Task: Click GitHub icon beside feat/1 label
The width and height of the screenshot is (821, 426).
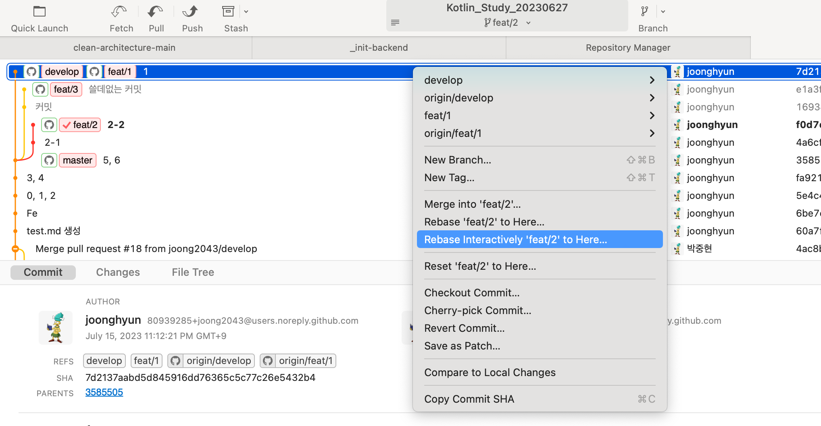Action: pos(94,72)
